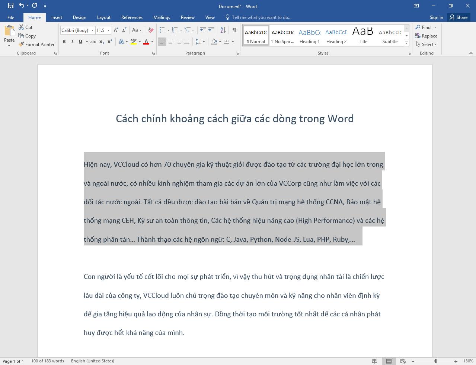Expand the Styles gallery More arrow
Viewport: 476px width, 365px height.
[407, 43]
